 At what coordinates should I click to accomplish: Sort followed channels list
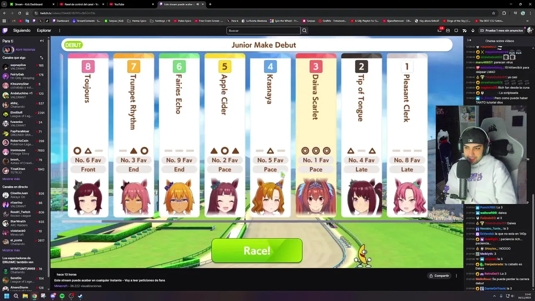pyautogui.click(x=41, y=58)
